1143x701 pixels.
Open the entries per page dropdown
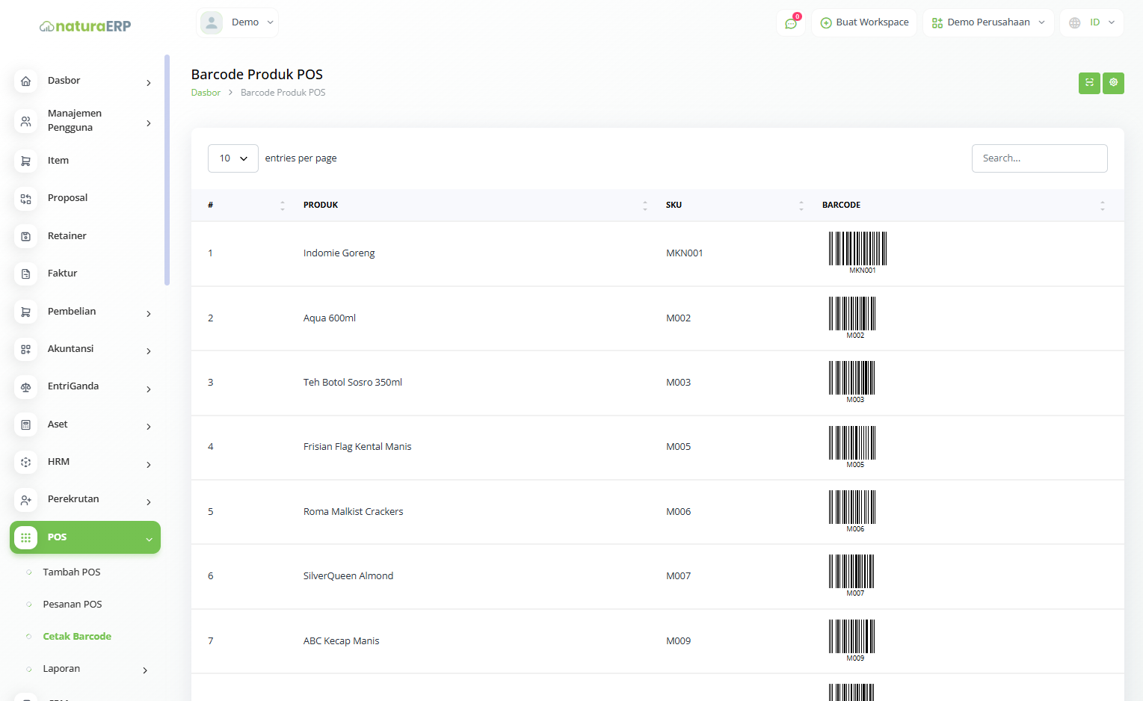coord(233,158)
